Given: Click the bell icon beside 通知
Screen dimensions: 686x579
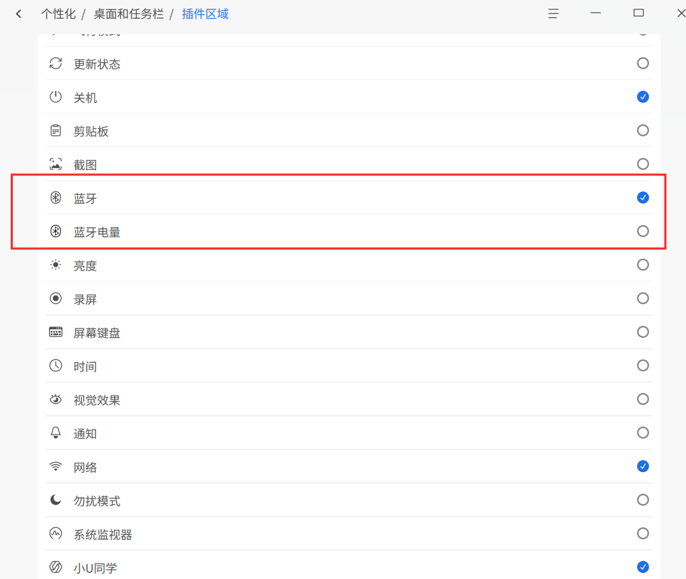Looking at the screenshot, I should coord(56,433).
